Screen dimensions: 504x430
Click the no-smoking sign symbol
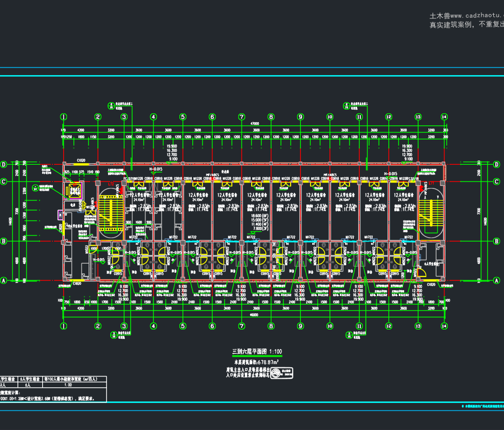[x=281, y=373]
